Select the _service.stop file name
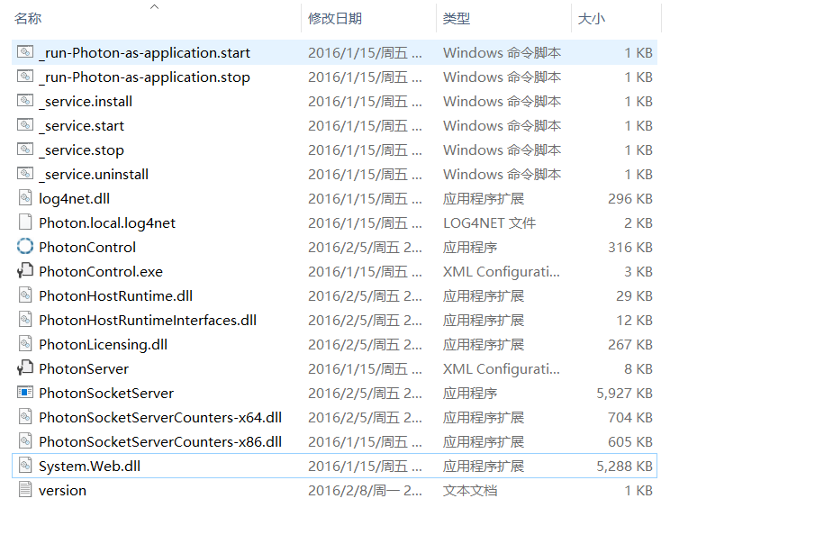 (81, 150)
